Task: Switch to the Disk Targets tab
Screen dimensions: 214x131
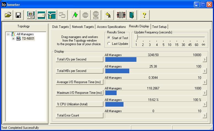Action: 61,27
